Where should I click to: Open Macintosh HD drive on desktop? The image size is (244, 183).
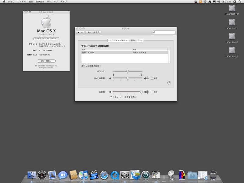coord(232,10)
